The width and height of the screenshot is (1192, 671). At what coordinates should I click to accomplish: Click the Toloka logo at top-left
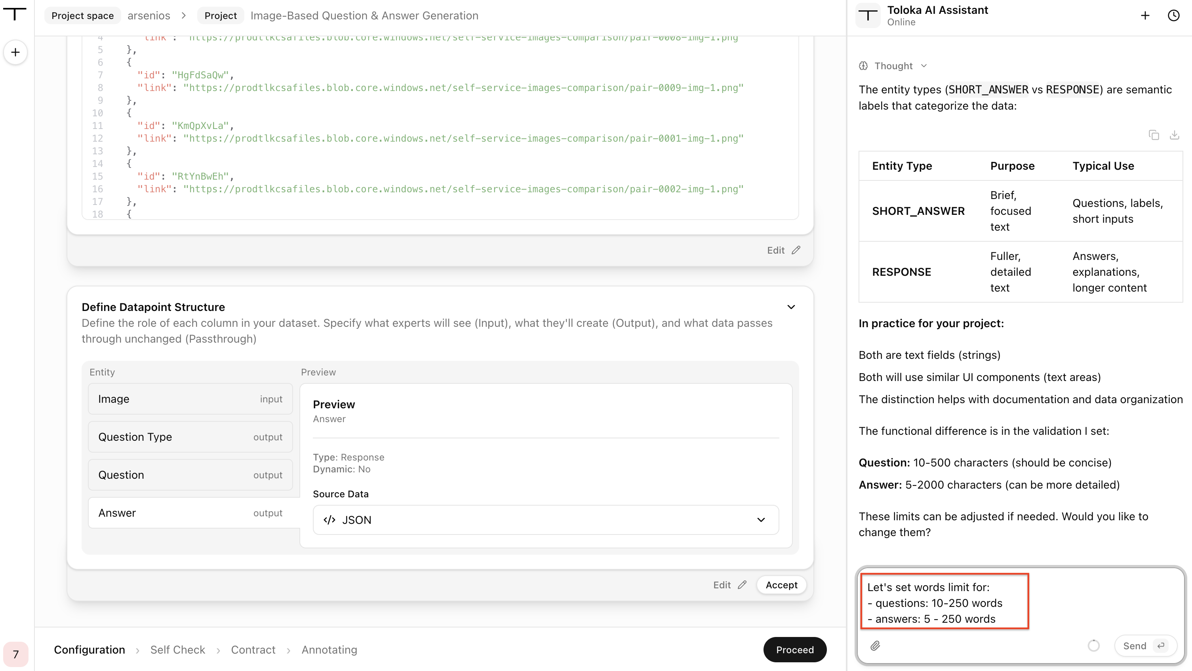point(15,14)
